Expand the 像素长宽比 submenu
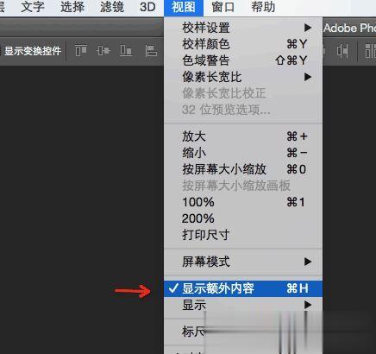The height and width of the screenshot is (354, 376). click(x=243, y=77)
